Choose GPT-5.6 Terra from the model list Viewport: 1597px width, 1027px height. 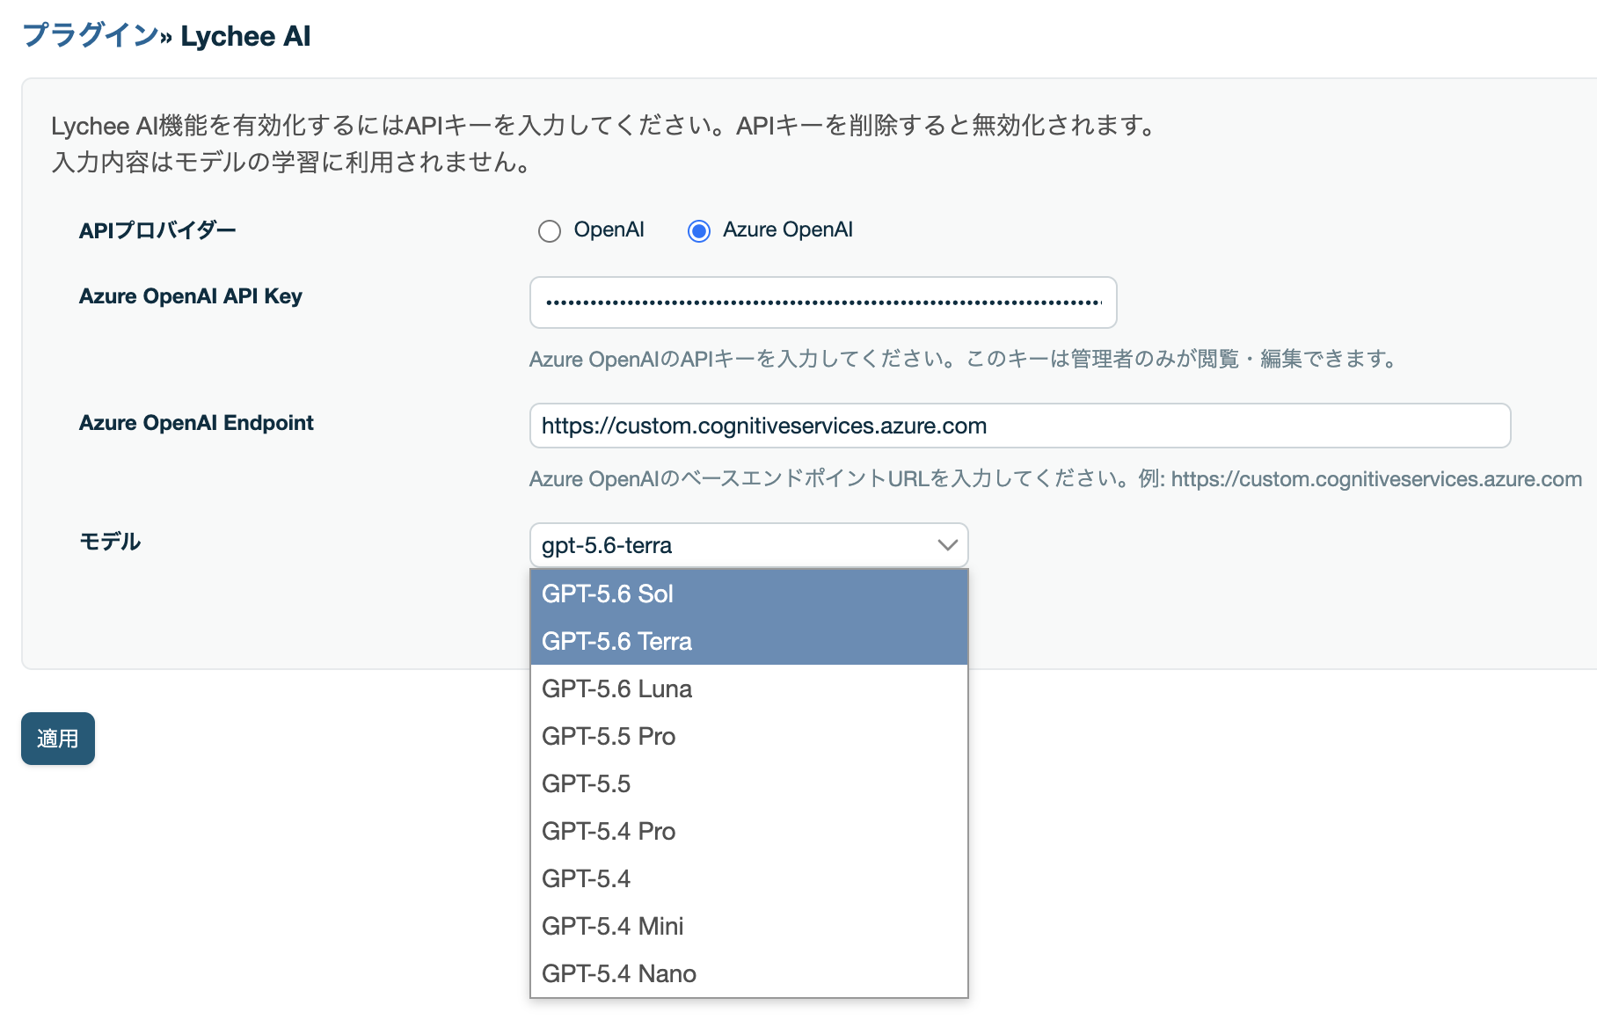749,641
